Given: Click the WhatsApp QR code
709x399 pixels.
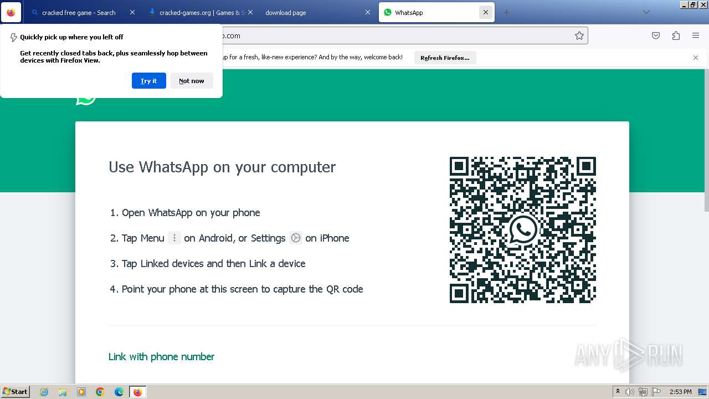Looking at the screenshot, I should point(523,230).
